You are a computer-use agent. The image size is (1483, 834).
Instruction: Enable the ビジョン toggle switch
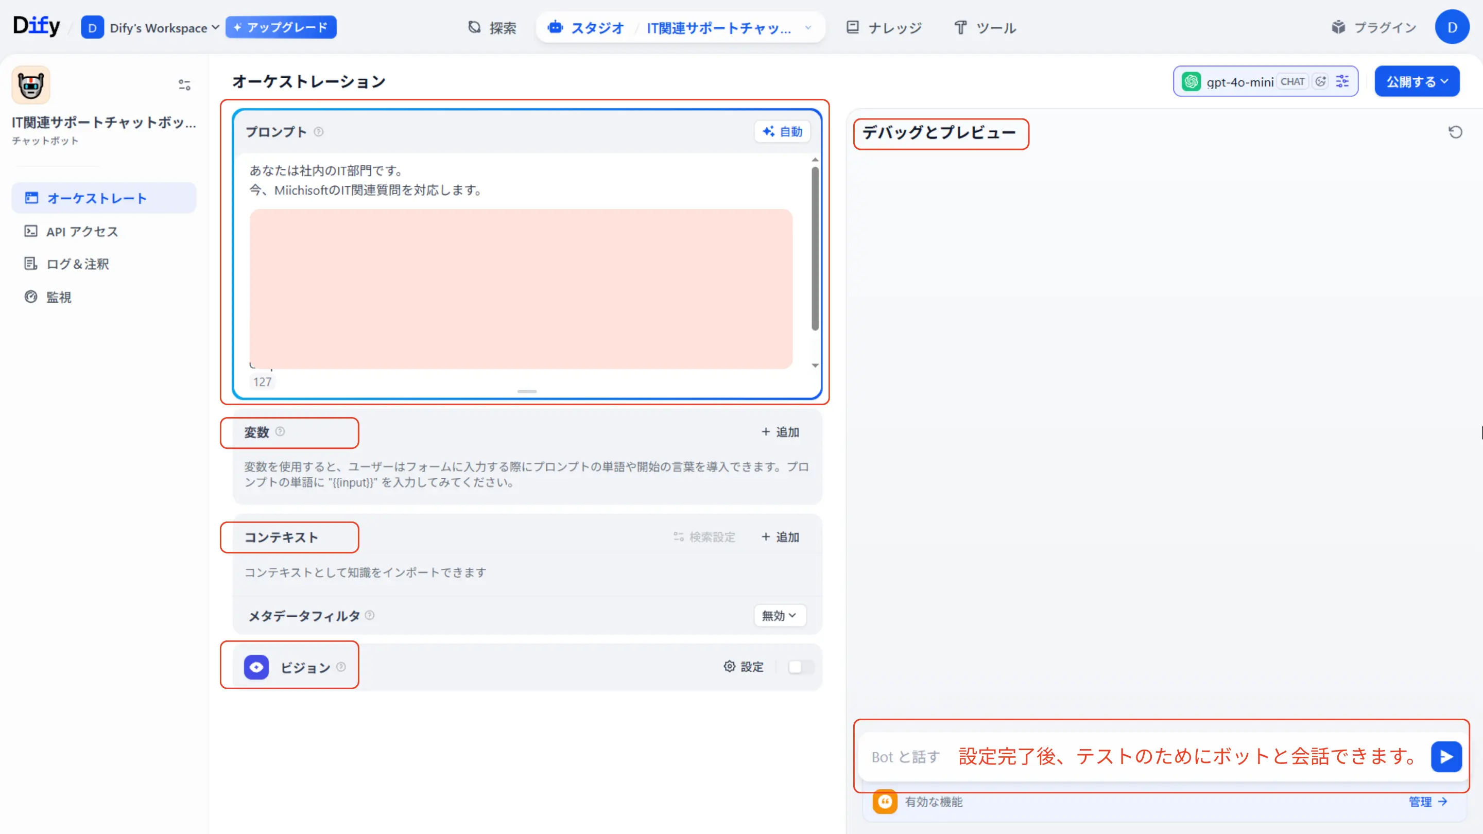point(800,667)
